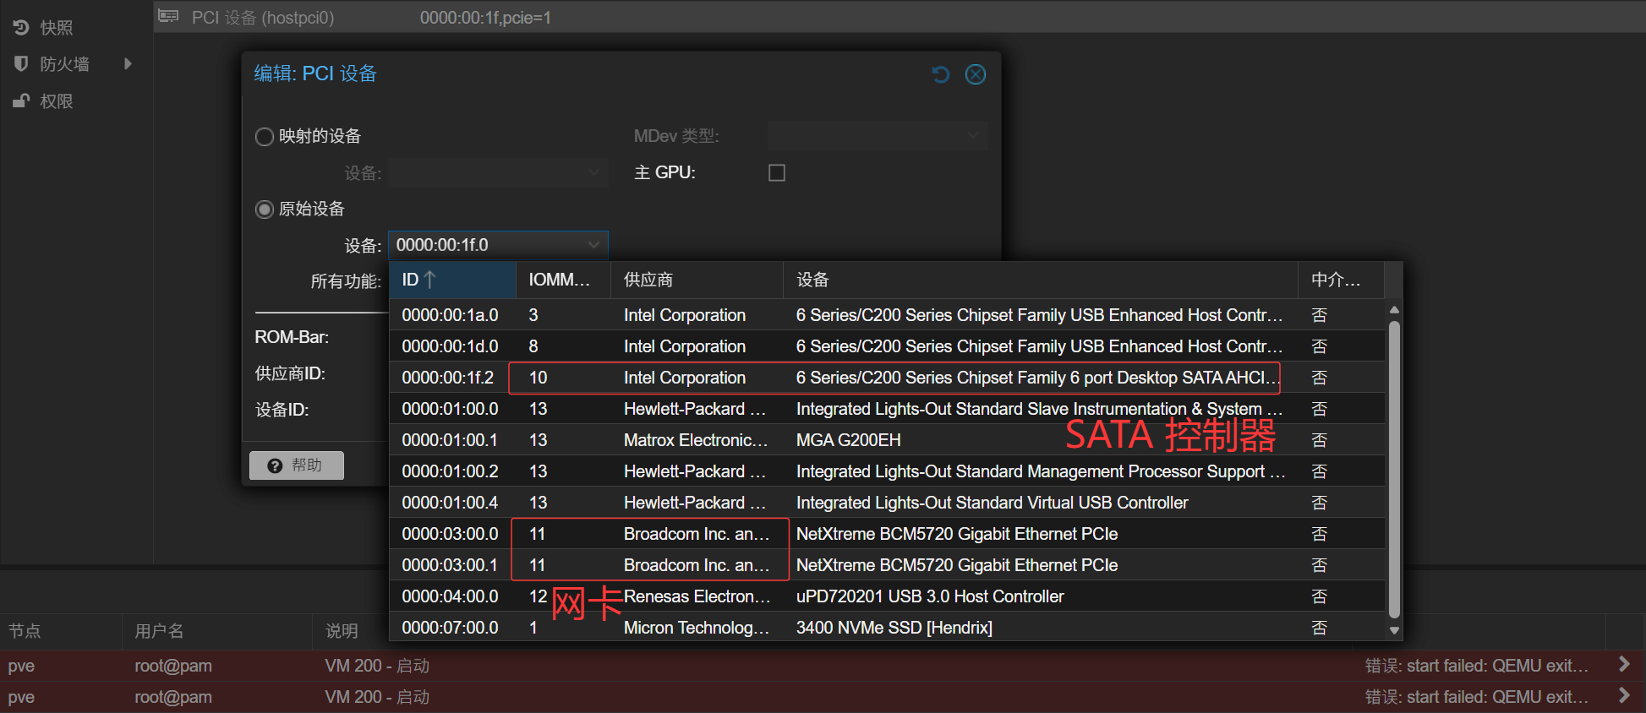
Task: Click the reset icon in dialog header
Action: point(940,74)
